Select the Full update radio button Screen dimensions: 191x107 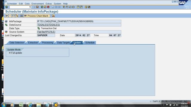click(10, 53)
